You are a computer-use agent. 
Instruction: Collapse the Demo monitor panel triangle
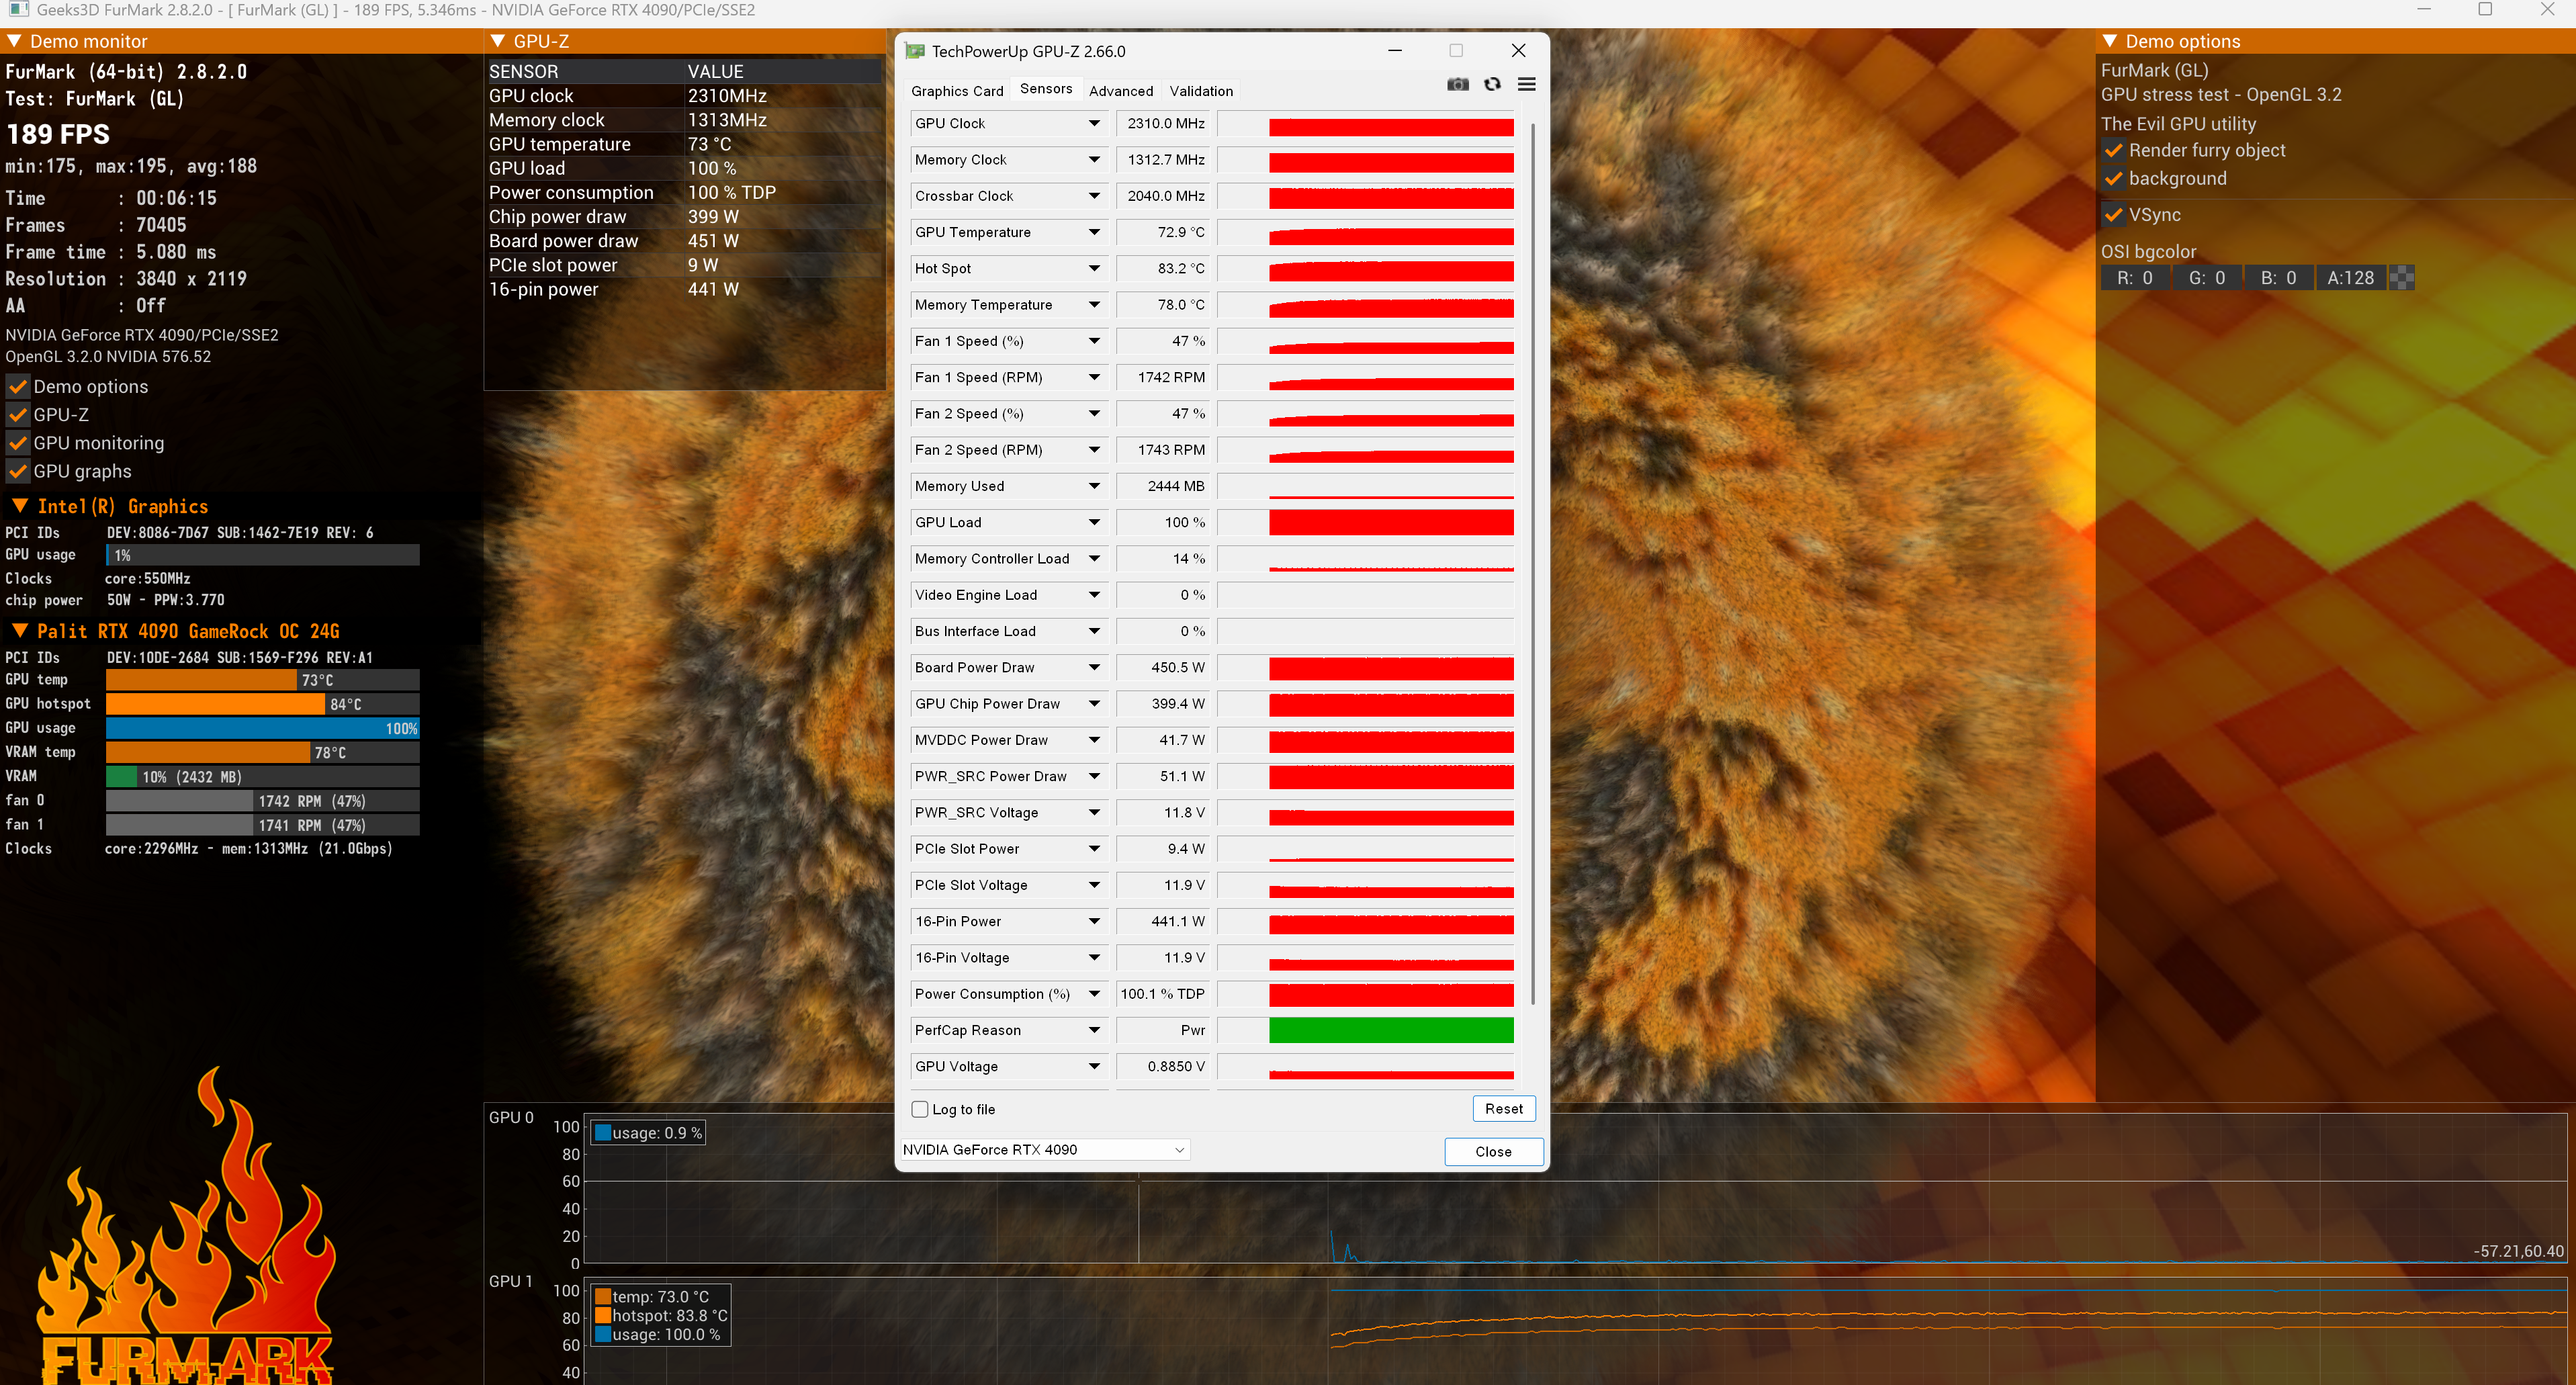[x=14, y=41]
